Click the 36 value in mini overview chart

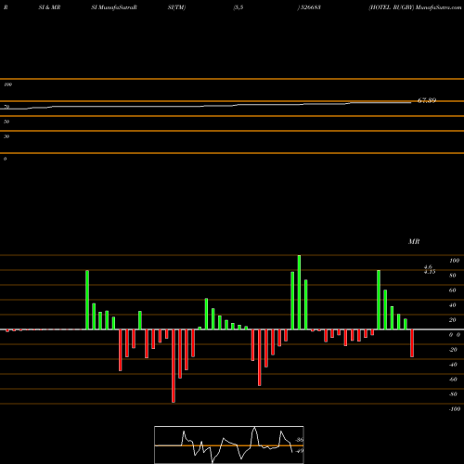[300, 440]
